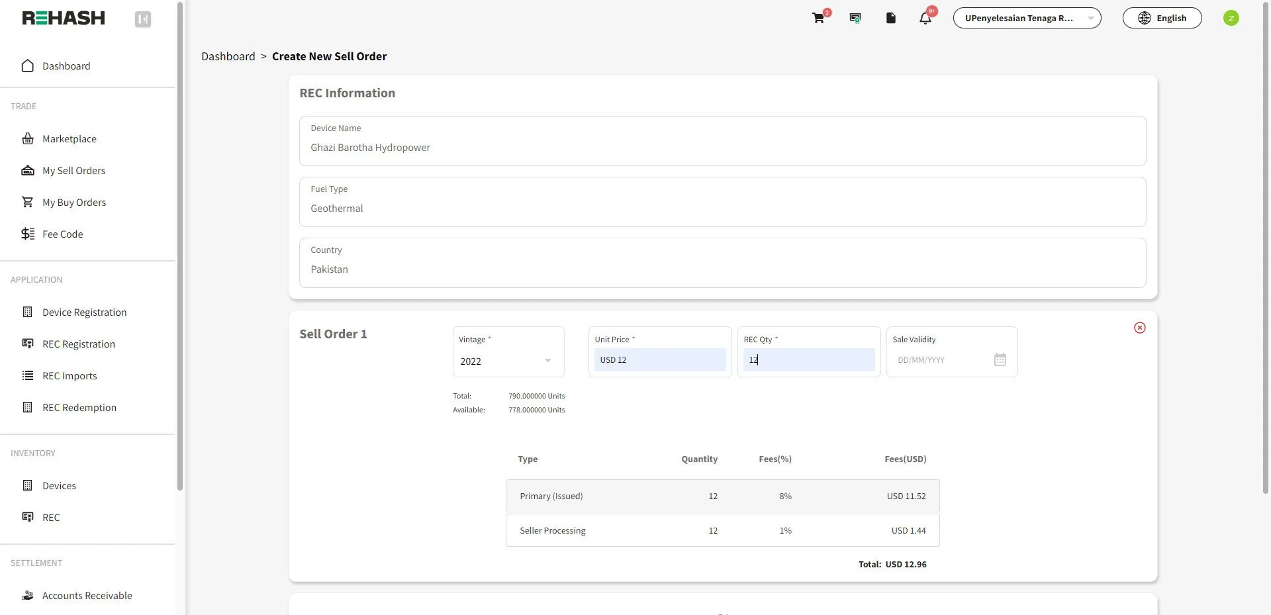Click the page vertical scrollbar

1266,248
